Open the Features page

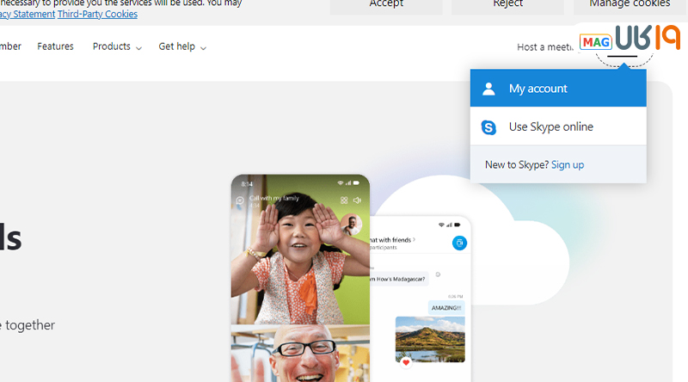[55, 46]
